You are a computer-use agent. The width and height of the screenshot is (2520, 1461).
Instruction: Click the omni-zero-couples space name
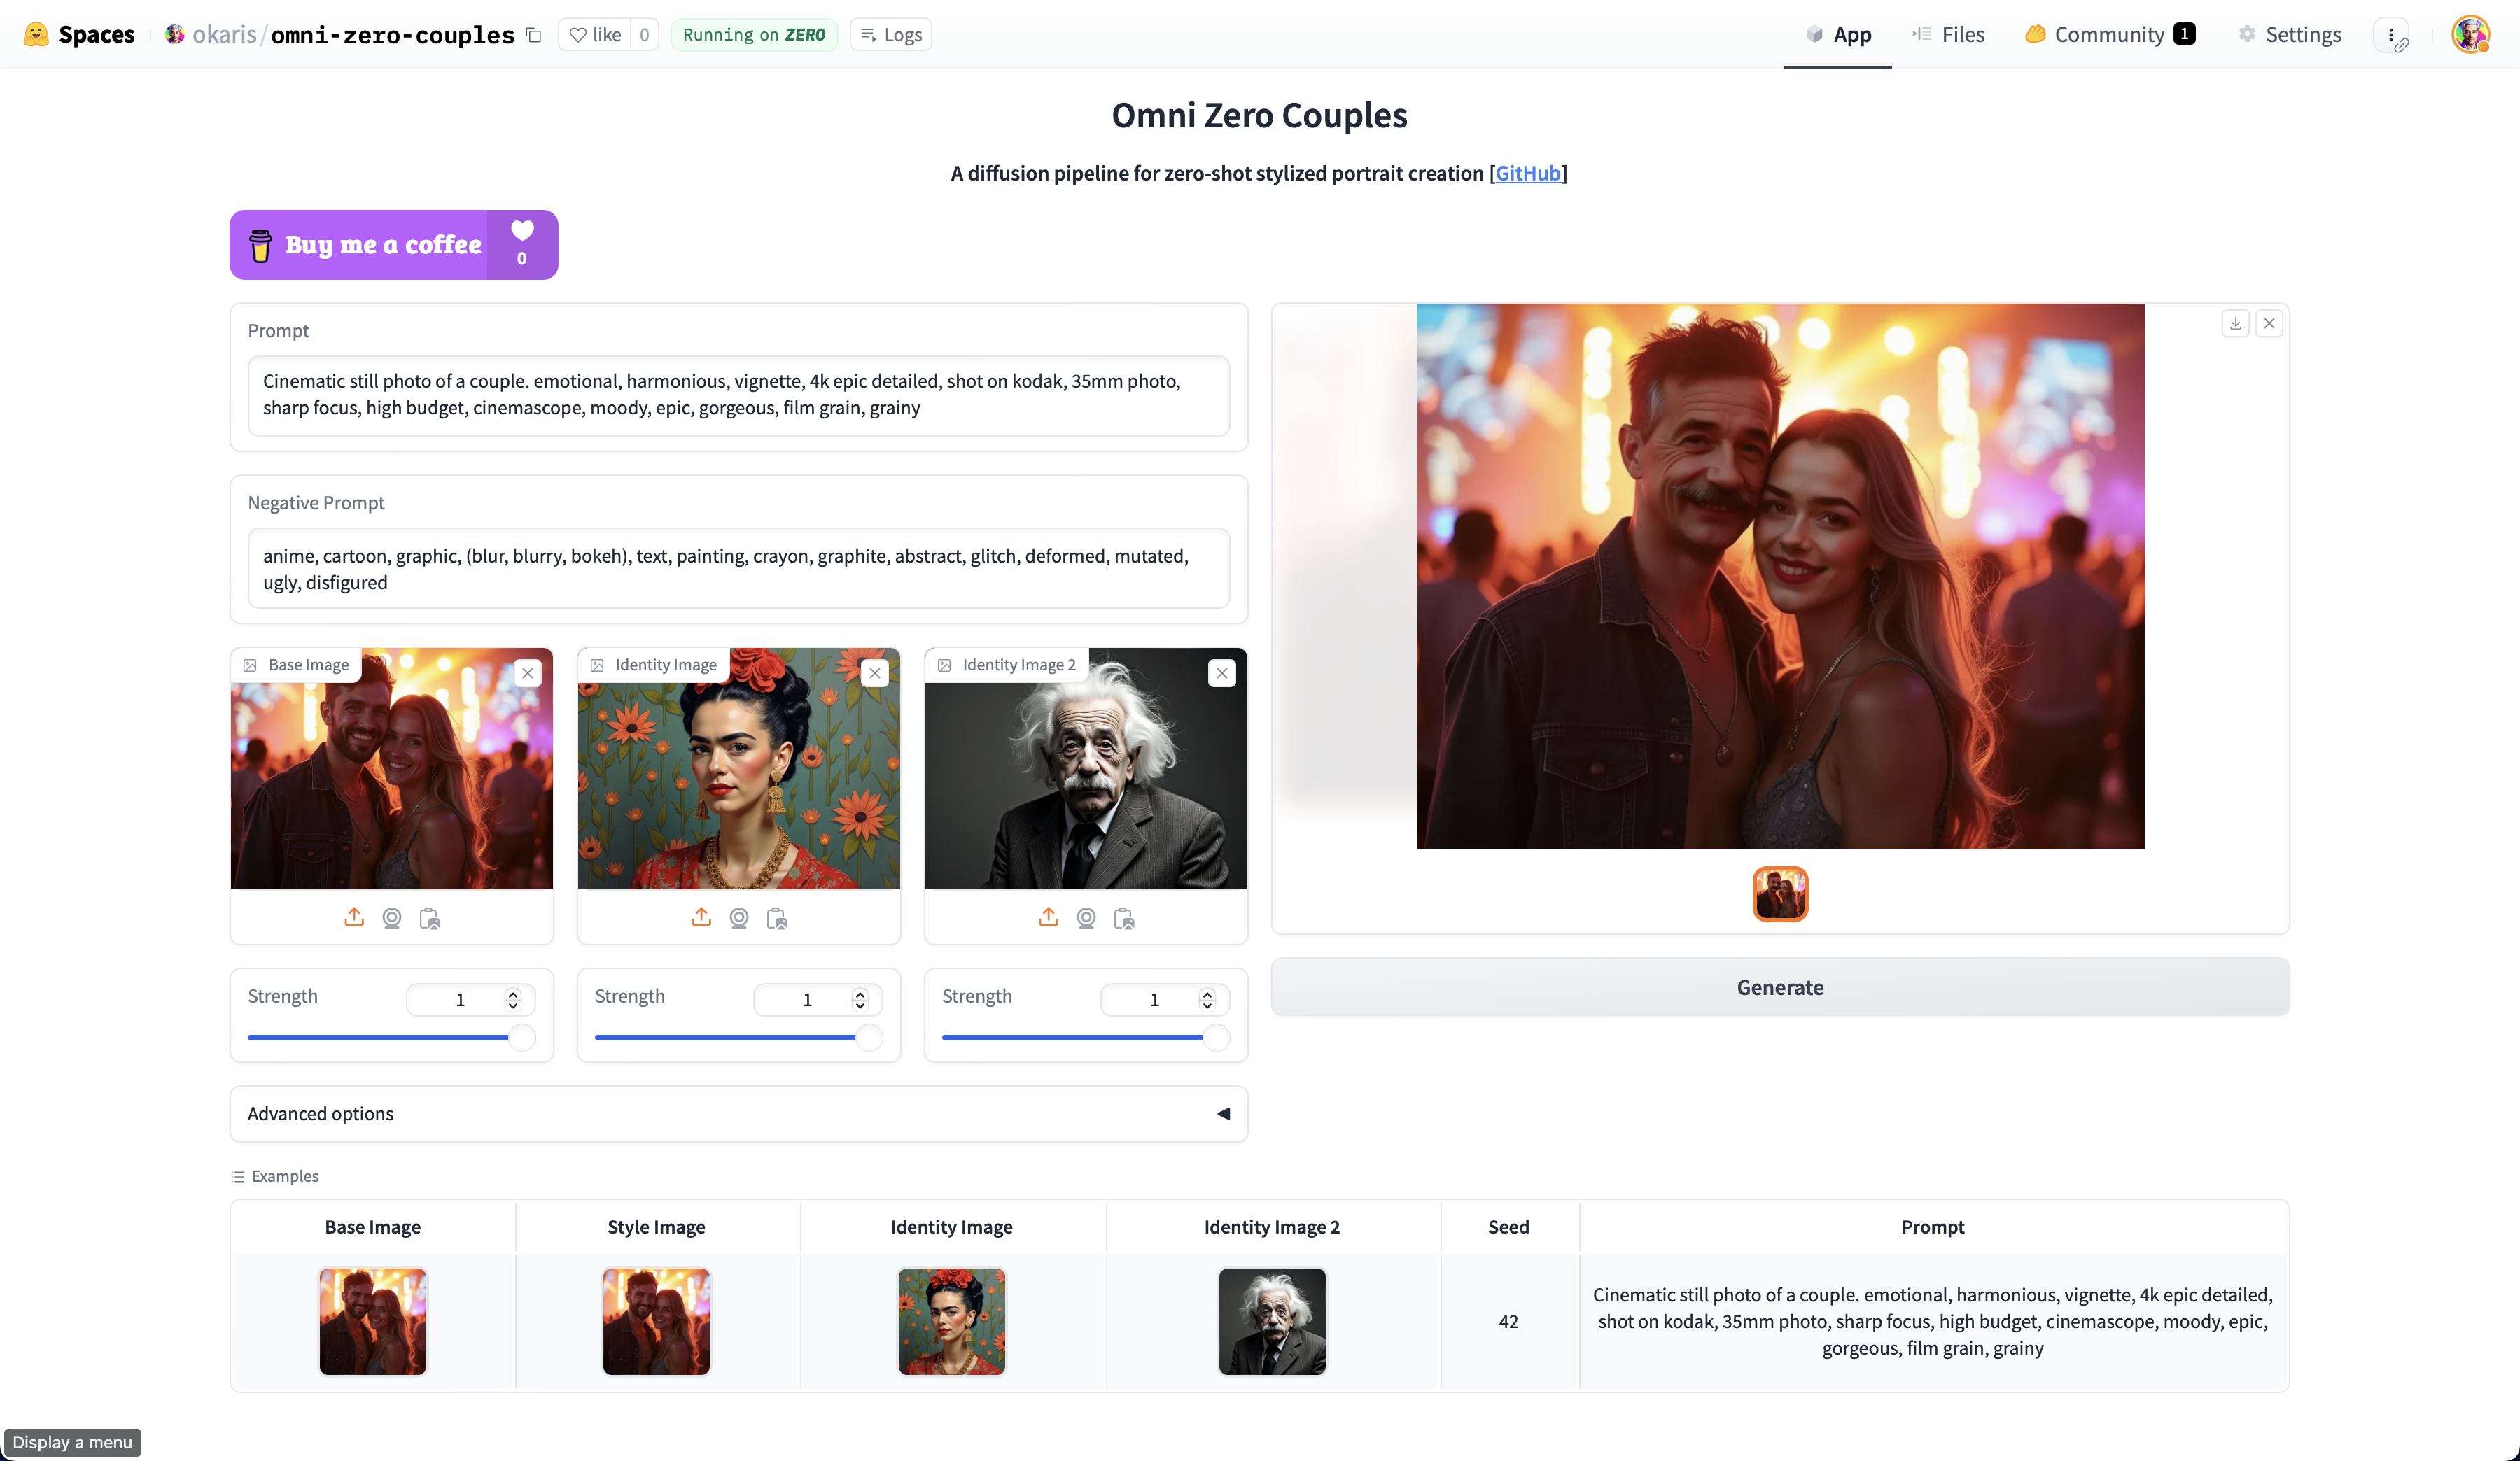click(392, 34)
